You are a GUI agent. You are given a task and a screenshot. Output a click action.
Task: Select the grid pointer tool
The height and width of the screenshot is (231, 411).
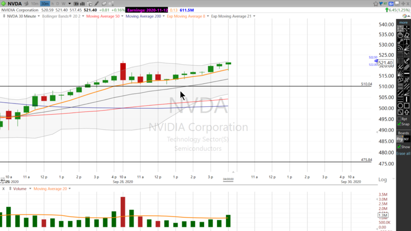[400, 29]
